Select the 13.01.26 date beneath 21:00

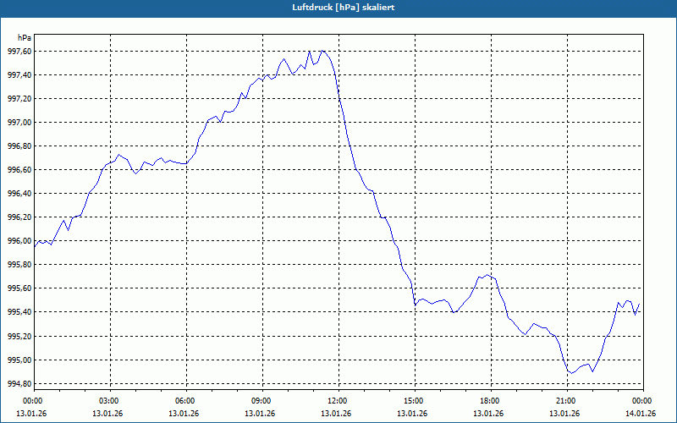point(564,414)
